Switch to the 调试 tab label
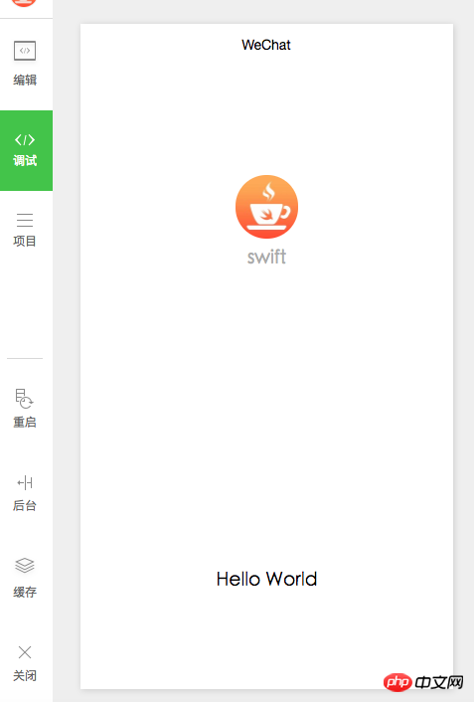474x702 pixels. coord(25,160)
